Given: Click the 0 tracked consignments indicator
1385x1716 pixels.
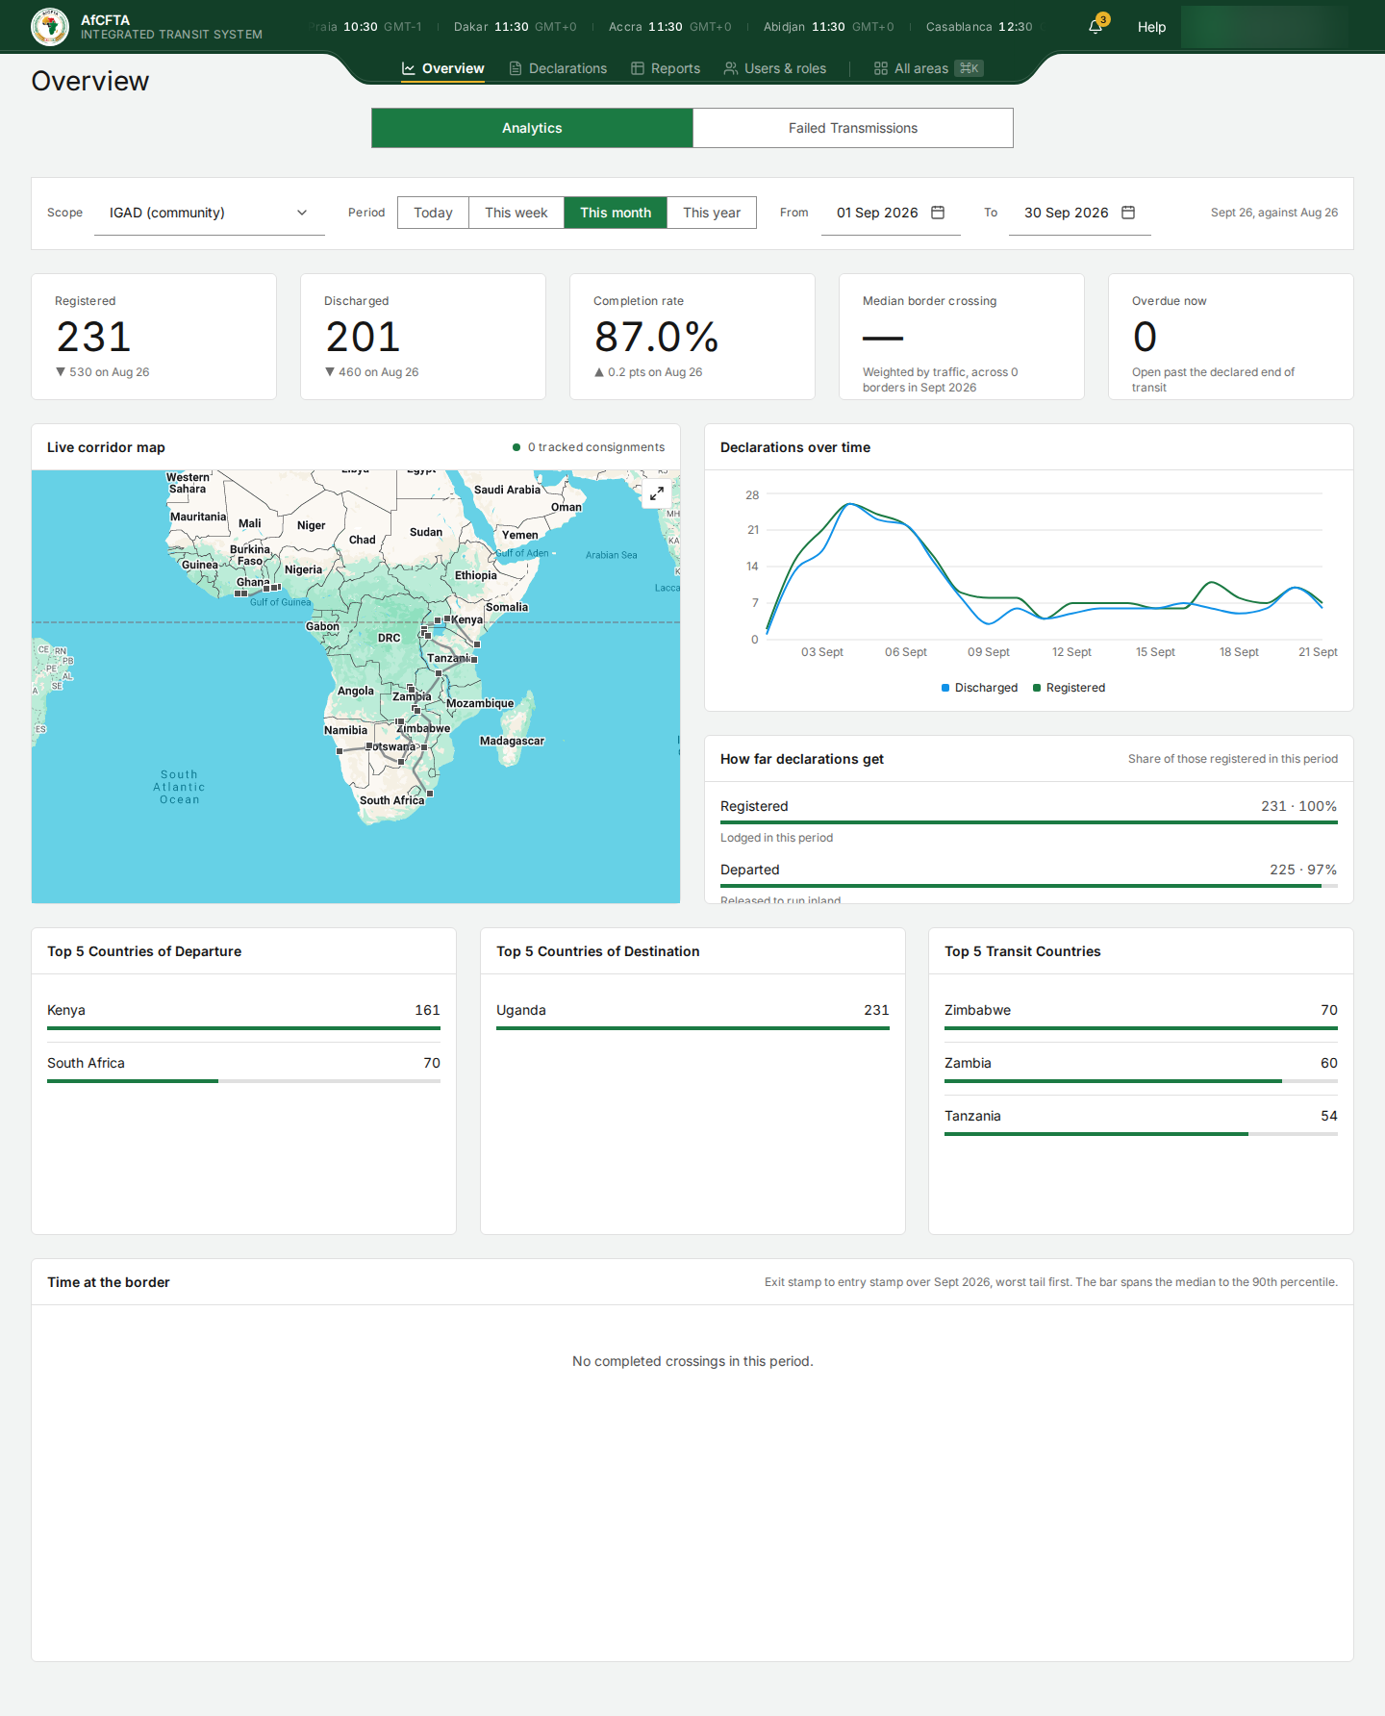Looking at the screenshot, I should [x=589, y=447].
